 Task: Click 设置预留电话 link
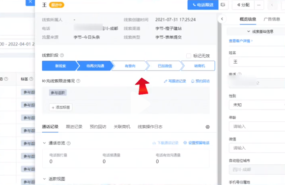[196, 143]
